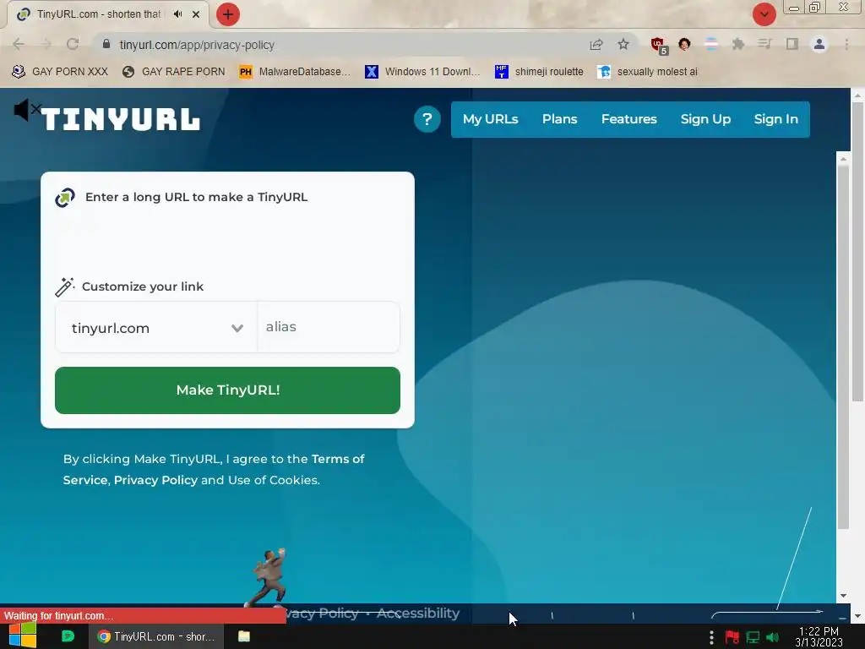The image size is (865, 649).
Task: Click the inner page scrollbar thumb
Action: [x=843, y=346]
